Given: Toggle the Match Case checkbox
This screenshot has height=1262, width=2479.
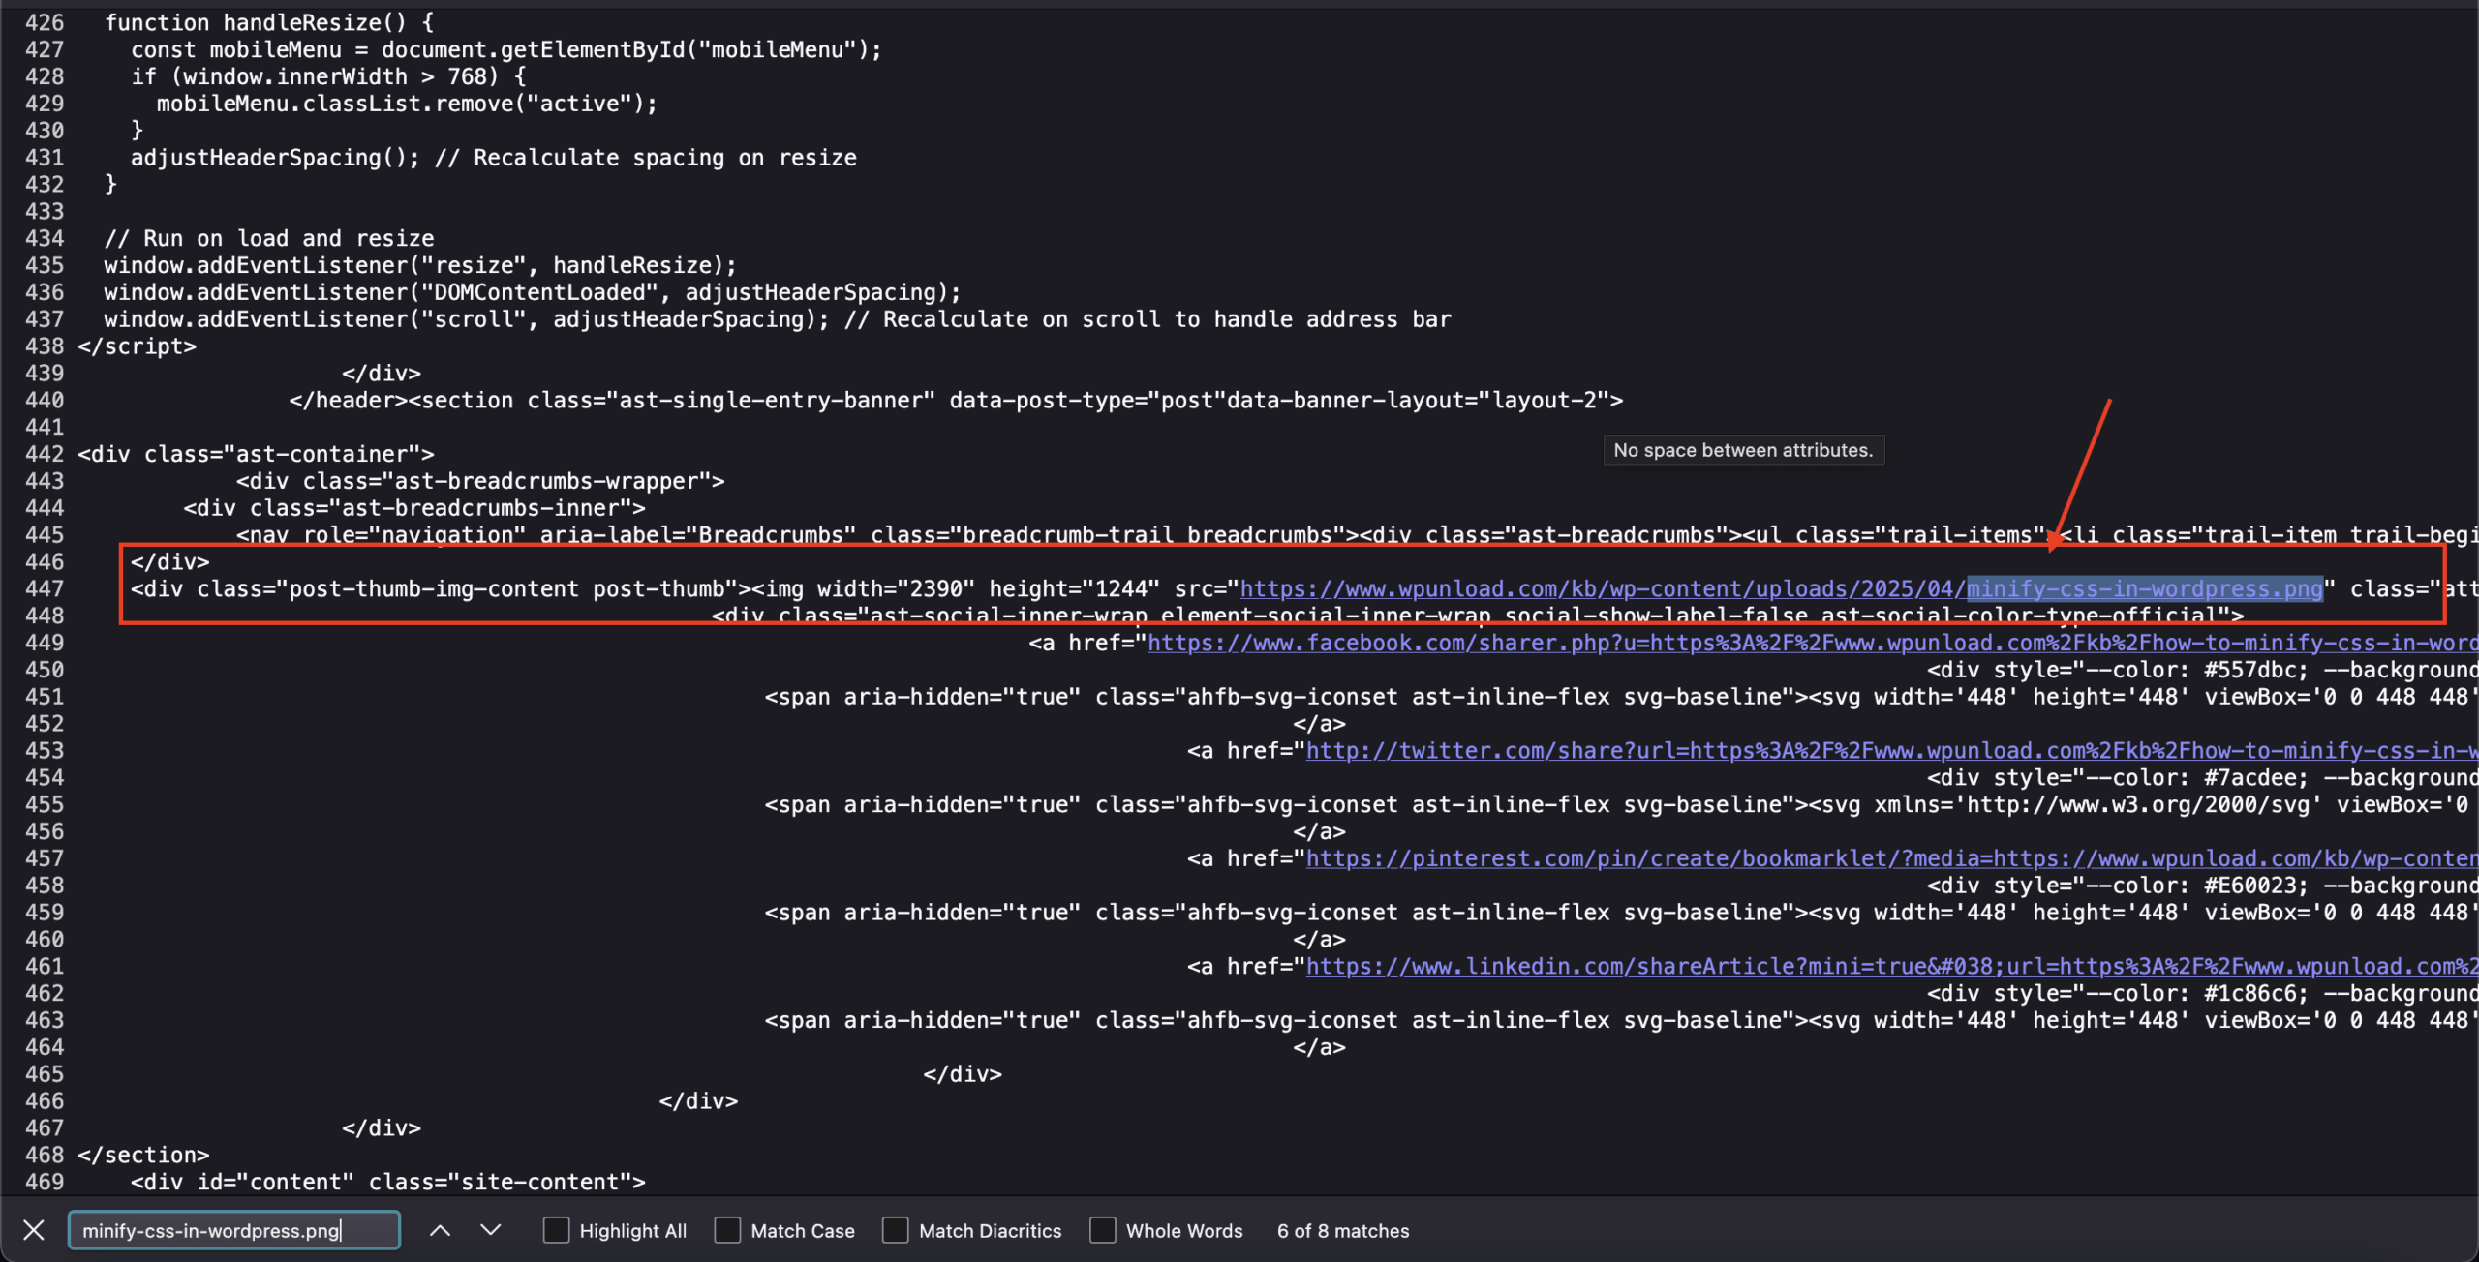Looking at the screenshot, I should pyautogui.click(x=727, y=1230).
